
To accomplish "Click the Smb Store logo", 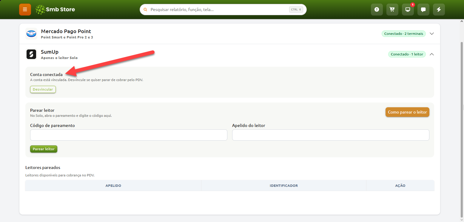I will tap(55, 10).
